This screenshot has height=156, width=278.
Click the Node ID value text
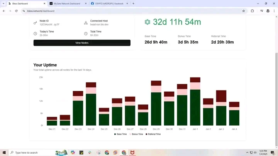coord(50,25)
